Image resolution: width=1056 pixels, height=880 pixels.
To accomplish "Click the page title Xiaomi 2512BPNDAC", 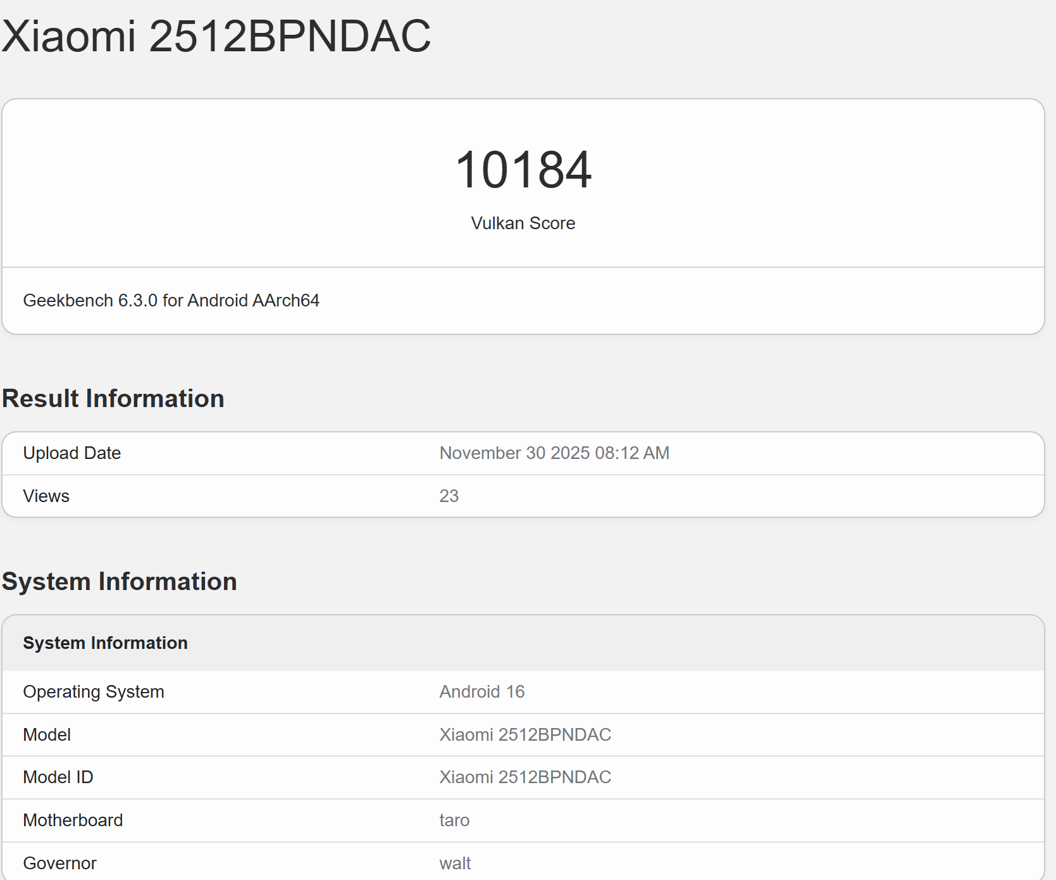I will [215, 38].
